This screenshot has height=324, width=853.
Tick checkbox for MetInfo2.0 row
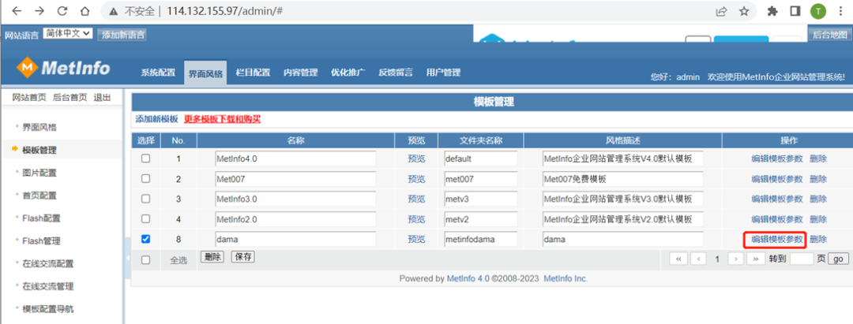(146, 218)
